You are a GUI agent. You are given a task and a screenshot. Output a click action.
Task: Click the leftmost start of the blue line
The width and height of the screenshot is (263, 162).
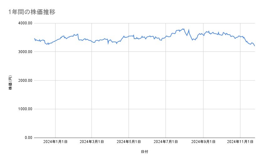(x=34, y=39)
